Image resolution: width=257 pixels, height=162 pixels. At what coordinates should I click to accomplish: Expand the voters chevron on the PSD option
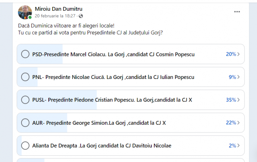(x=239, y=54)
